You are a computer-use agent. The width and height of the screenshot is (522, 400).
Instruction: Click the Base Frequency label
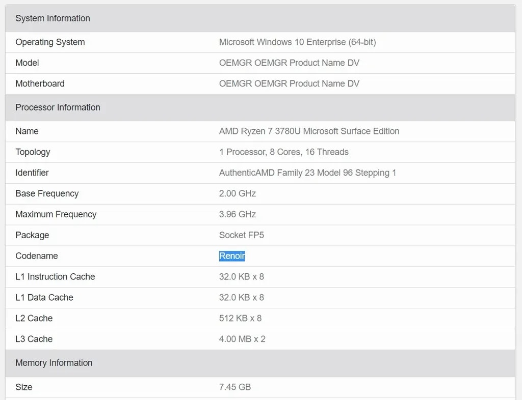(x=47, y=194)
